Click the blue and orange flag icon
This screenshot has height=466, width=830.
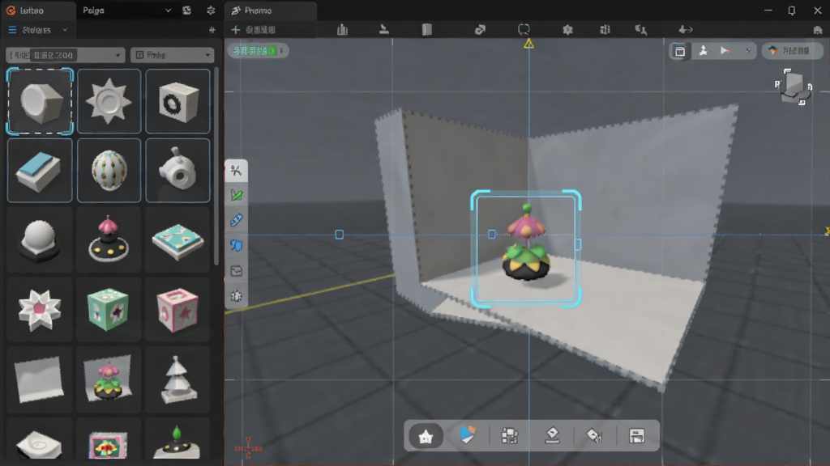[x=468, y=435]
